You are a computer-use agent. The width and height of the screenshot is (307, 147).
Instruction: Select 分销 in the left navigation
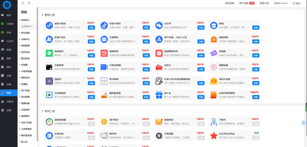(x=8, y=76)
